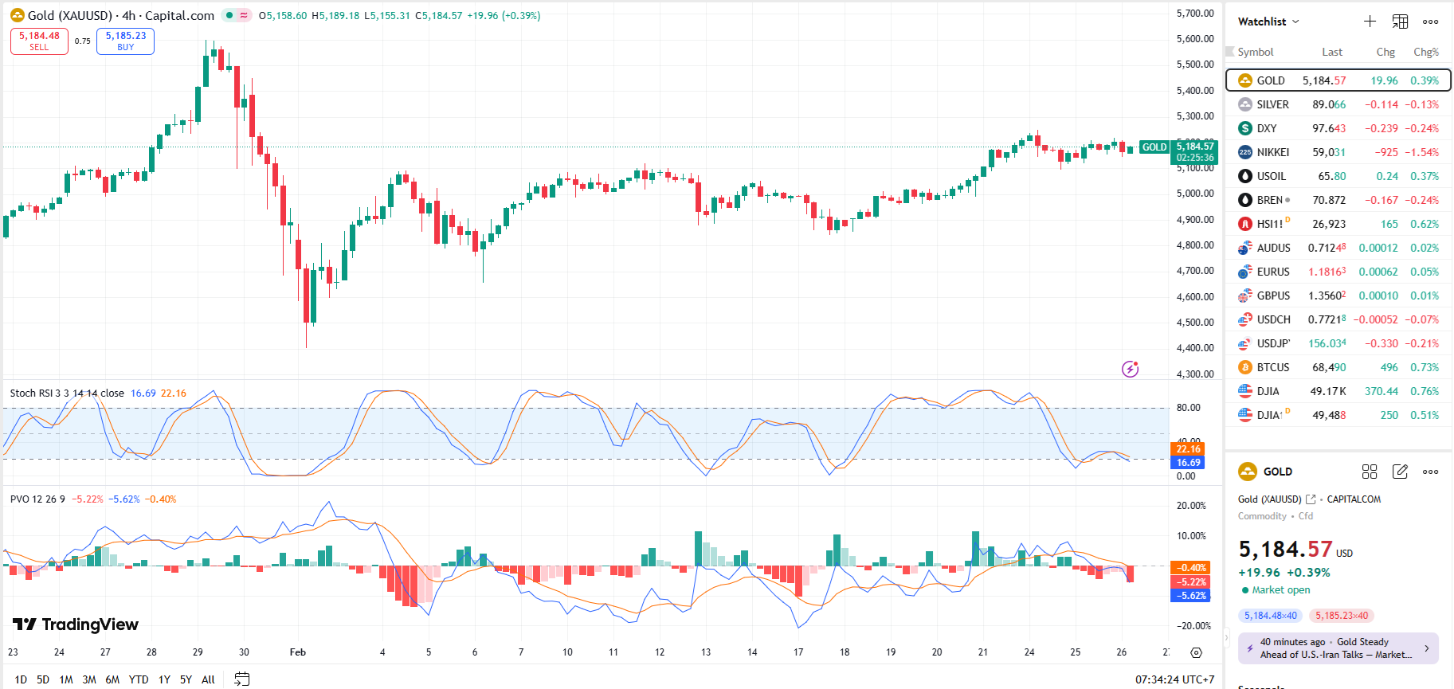
Task: Click the go-to-date calendar icon
Action: tap(242, 679)
